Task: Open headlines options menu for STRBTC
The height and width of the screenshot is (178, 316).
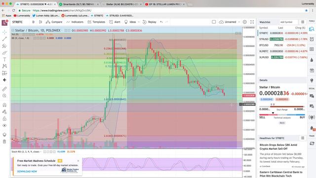Action: 303,138
